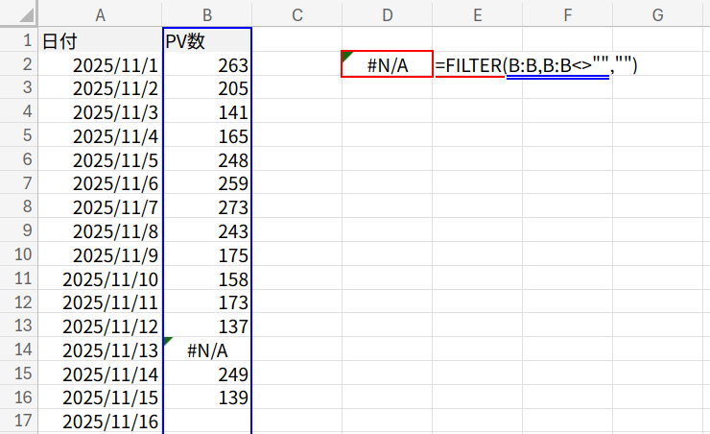
Task: Select column D header
Action: 387,14
